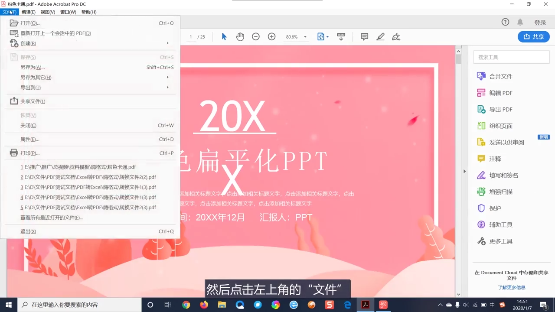555x312 pixels.
Task: Open Task View on the taskbar
Action: coord(168,305)
